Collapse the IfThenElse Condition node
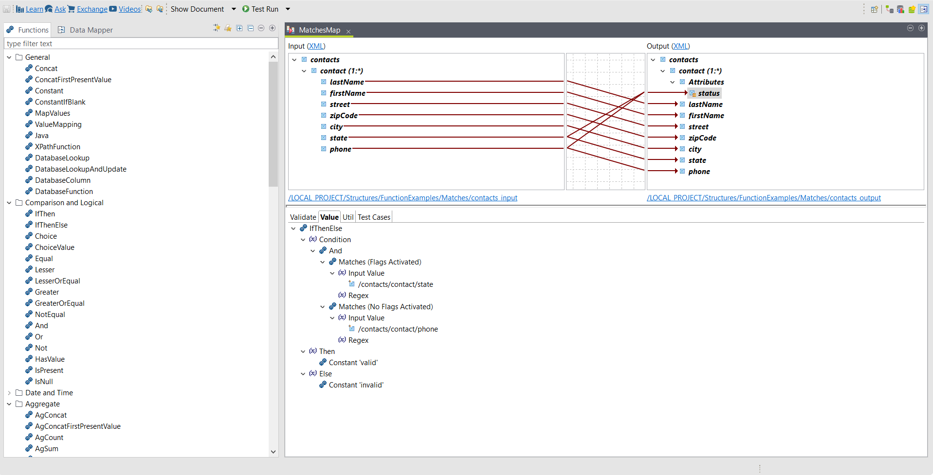Viewport: 933px width, 475px height. point(303,240)
